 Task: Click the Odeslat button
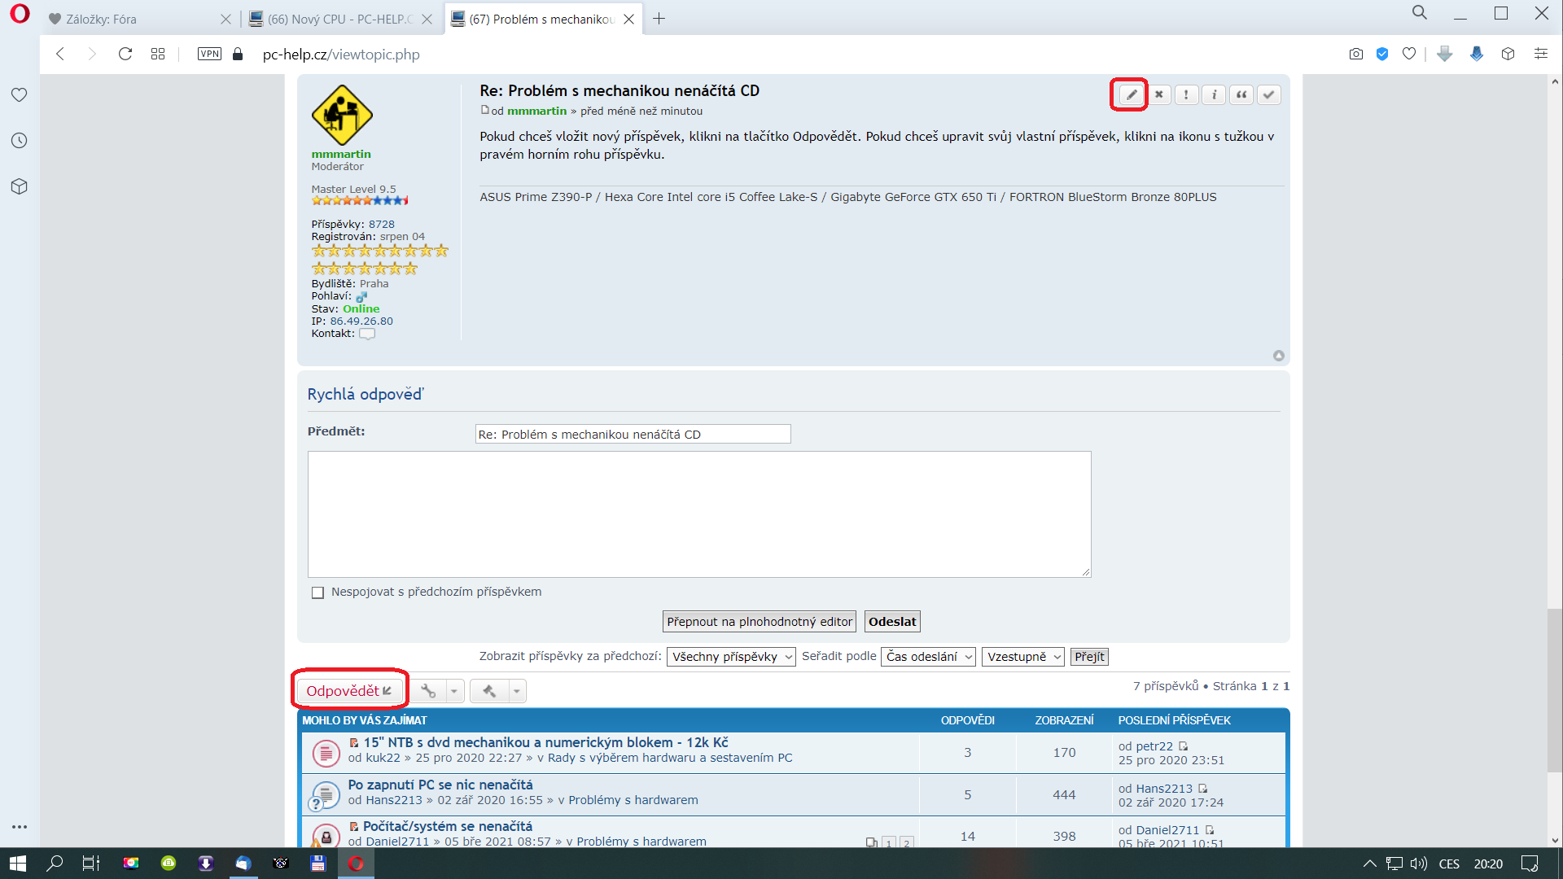coord(891,622)
